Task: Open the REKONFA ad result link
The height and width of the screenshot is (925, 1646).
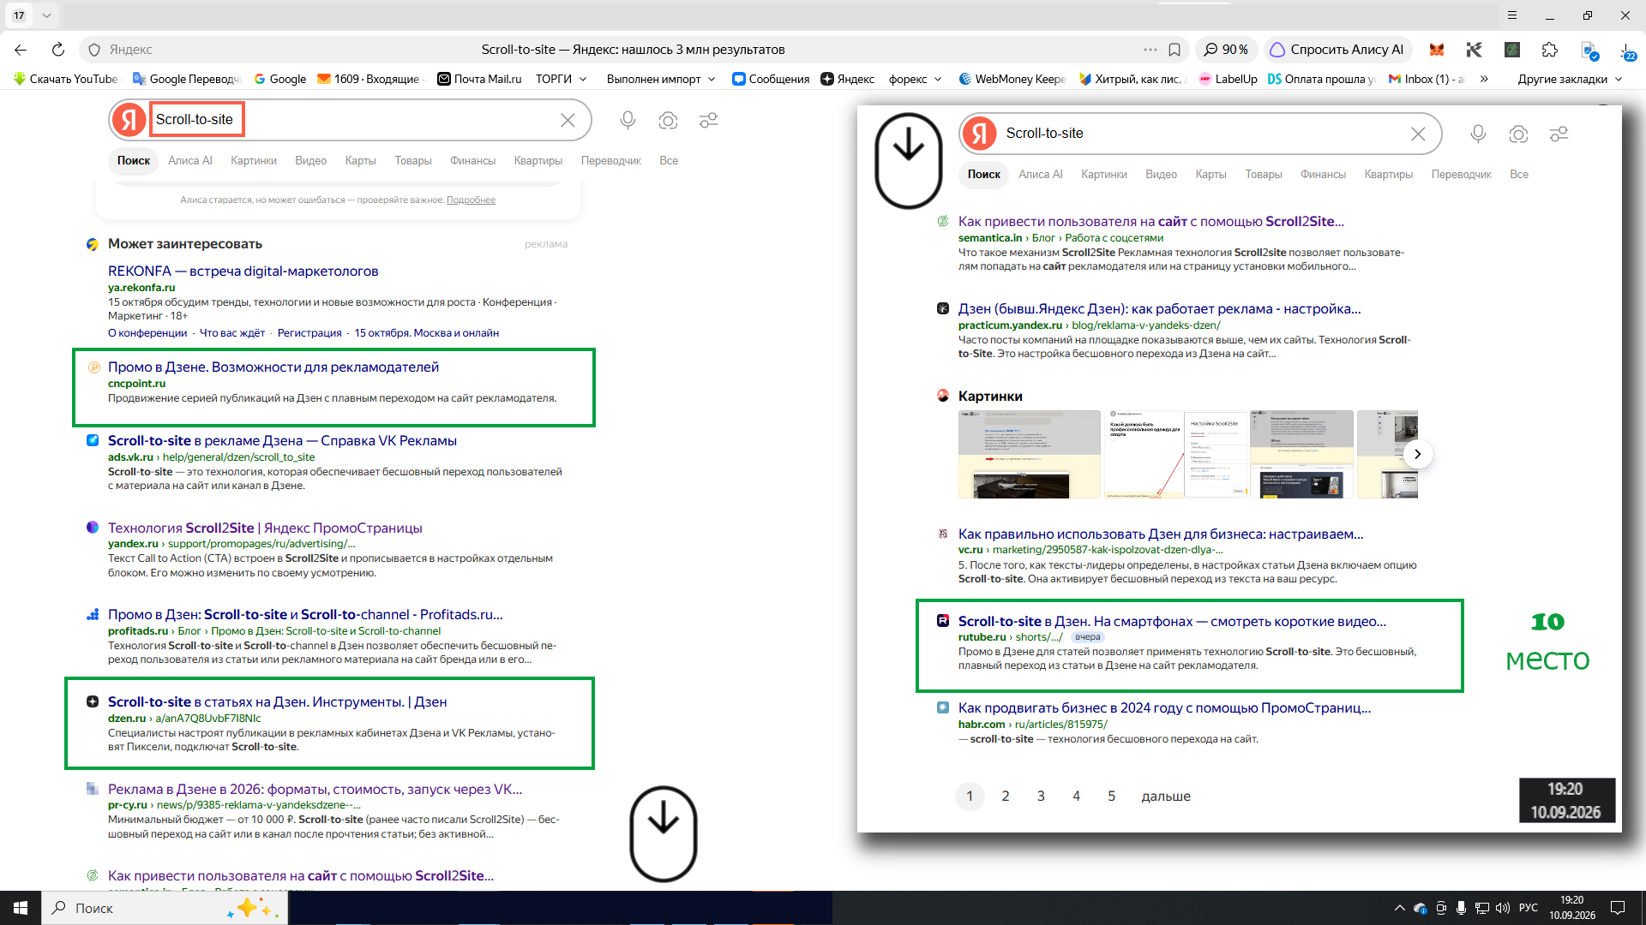Action: [243, 271]
